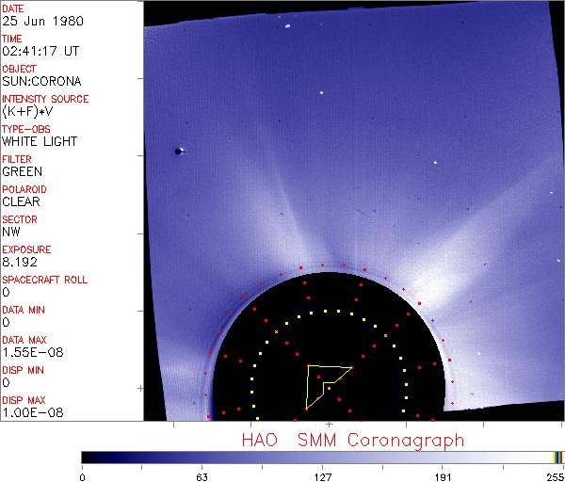
Task: Click the CLEAR polaroid value
Action: pyautogui.click(x=22, y=202)
